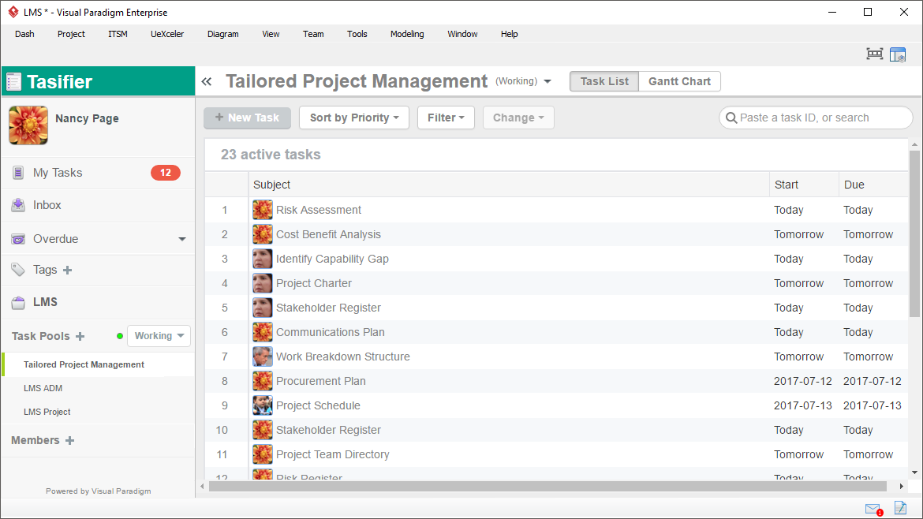The width and height of the screenshot is (923, 519).
Task: Open My Tasks list icon
Action: pos(18,173)
